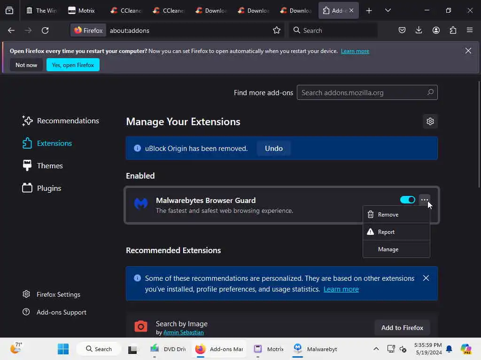Focus the browser Search box

tap(333, 30)
